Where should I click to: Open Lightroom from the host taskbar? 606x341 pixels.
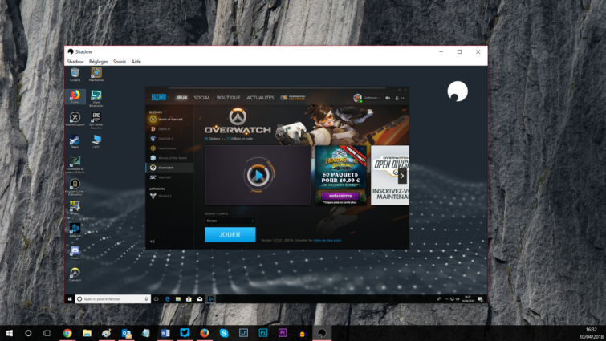[243, 333]
